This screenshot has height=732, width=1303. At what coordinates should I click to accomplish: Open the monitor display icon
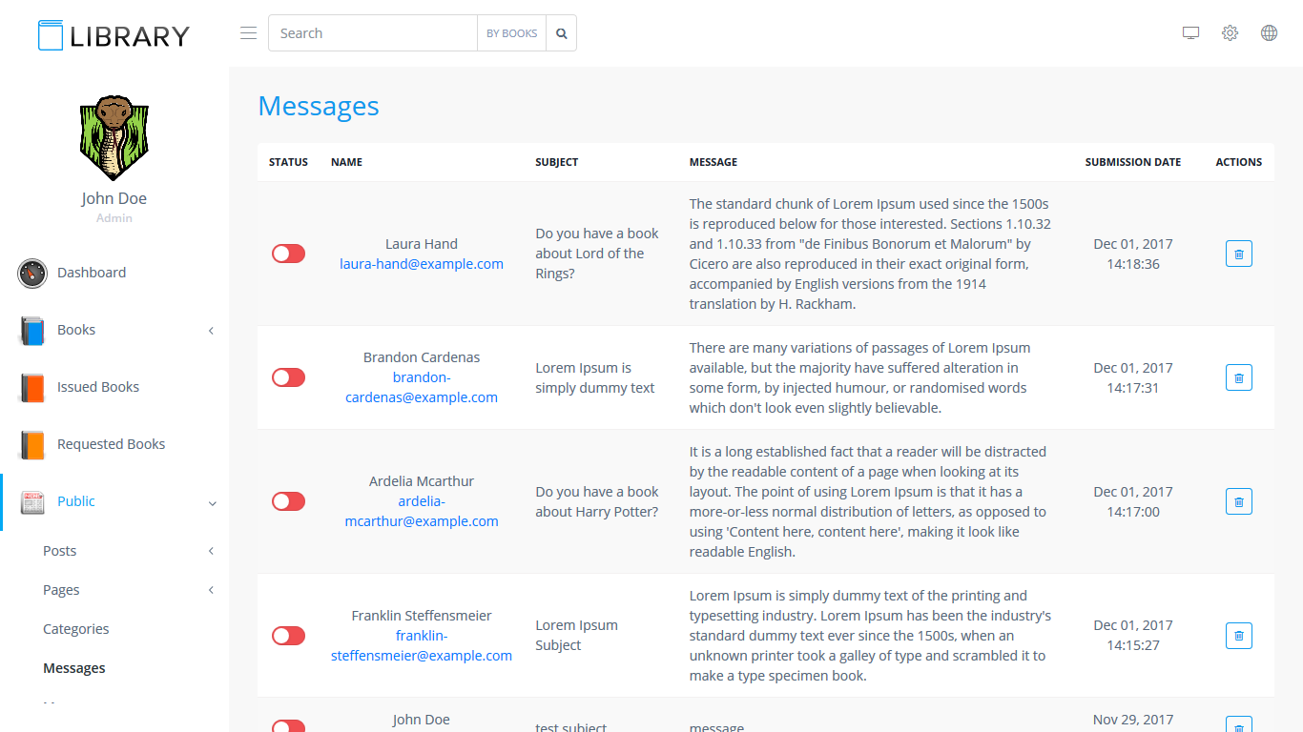tap(1190, 33)
